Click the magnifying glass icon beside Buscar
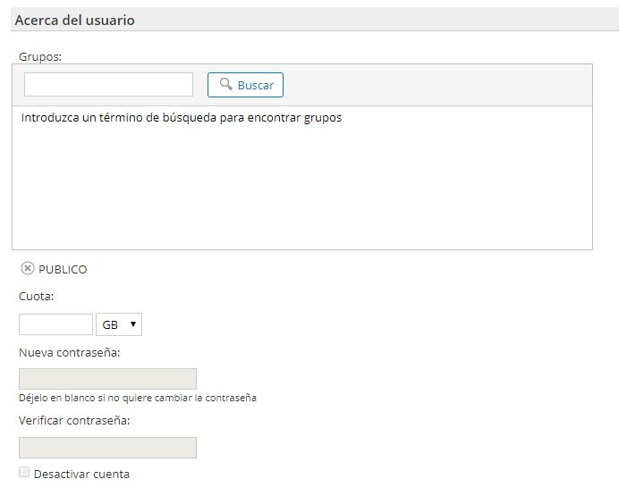 (226, 85)
